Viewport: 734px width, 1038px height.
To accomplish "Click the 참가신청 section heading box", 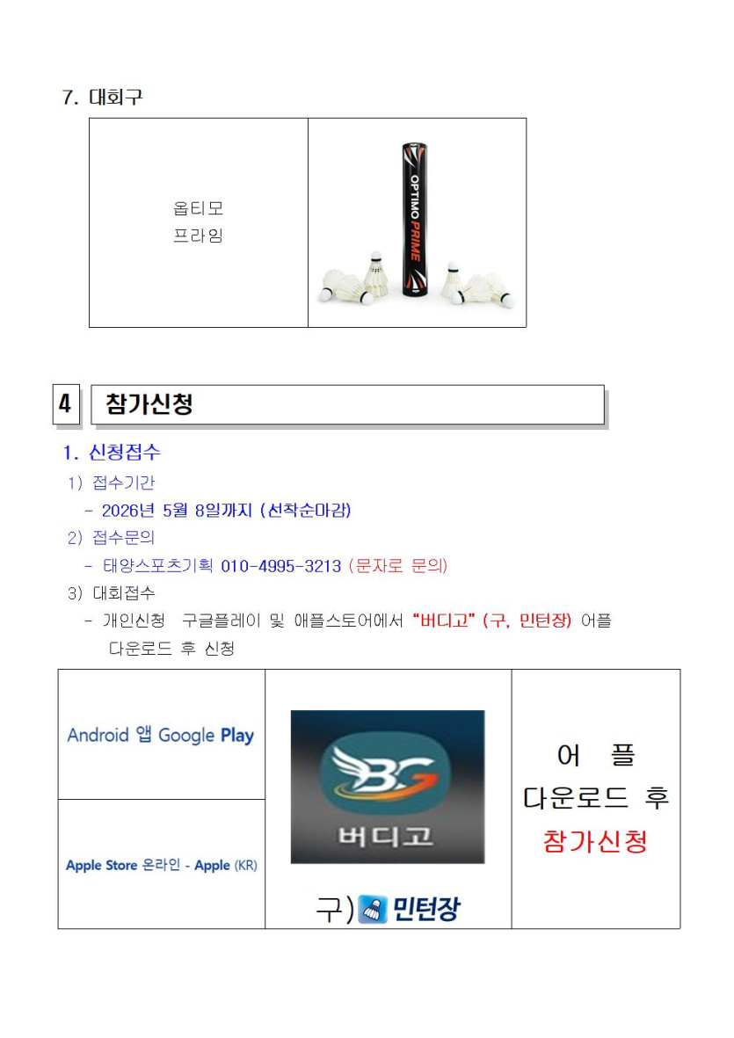I will (x=347, y=404).
